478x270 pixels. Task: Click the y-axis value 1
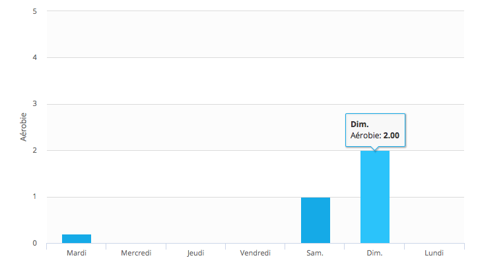(x=34, y=197)
